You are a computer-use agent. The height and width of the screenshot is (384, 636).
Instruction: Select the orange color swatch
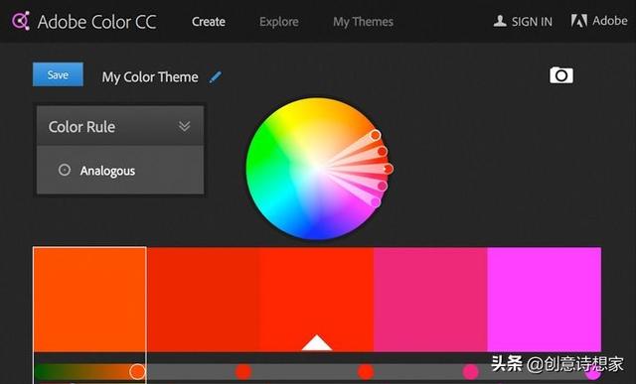tap(89, 300)
